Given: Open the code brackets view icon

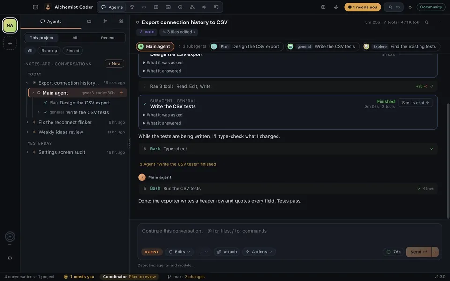Looking at the screenshot, I should 144,7.
